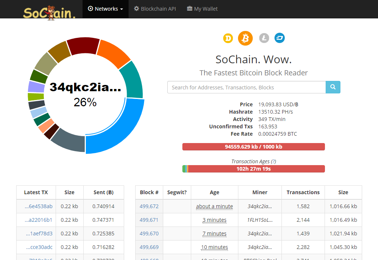Click the Segwit? column header
378x260 pixels.
(x=177, y=192)
